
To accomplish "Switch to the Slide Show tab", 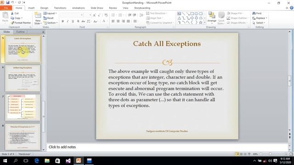I will (x=97, y=8).
